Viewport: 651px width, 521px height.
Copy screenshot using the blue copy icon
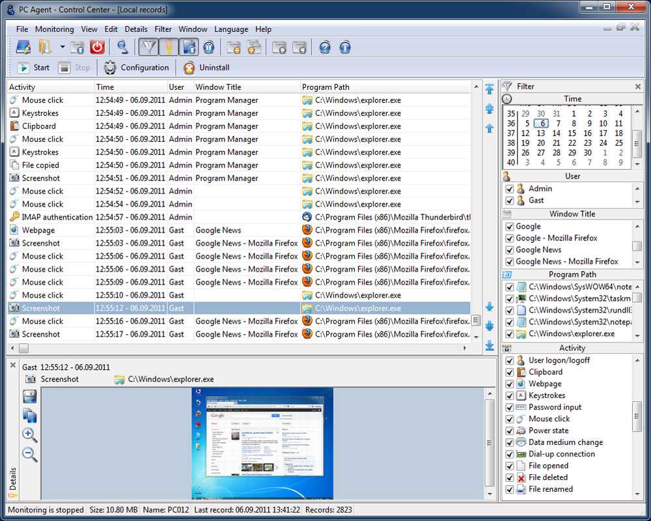[x=29, y=415]
